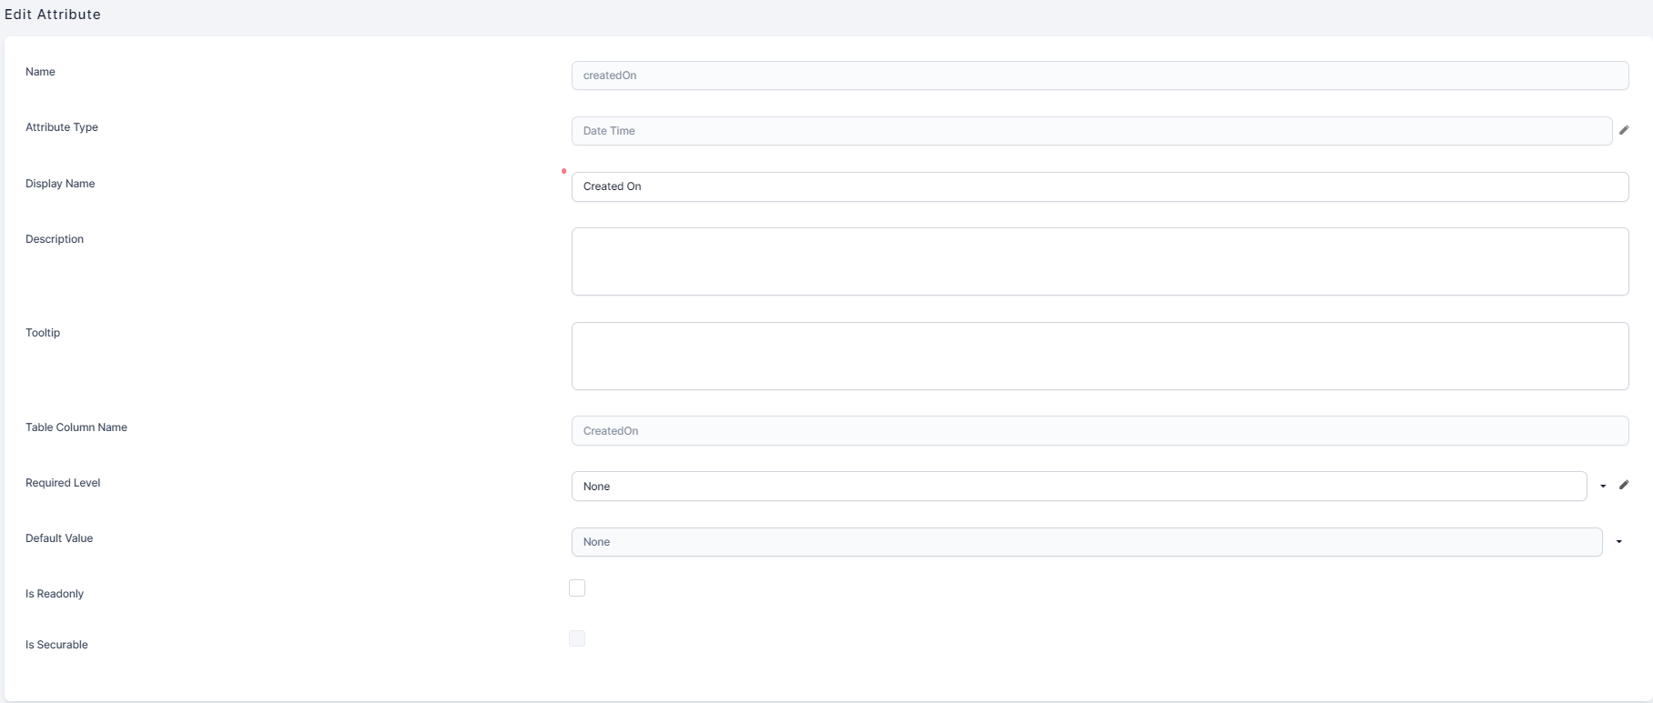Click the Is Readonly label text
The height and width of the screenshot is (703, 1653).
click(55, 594)
